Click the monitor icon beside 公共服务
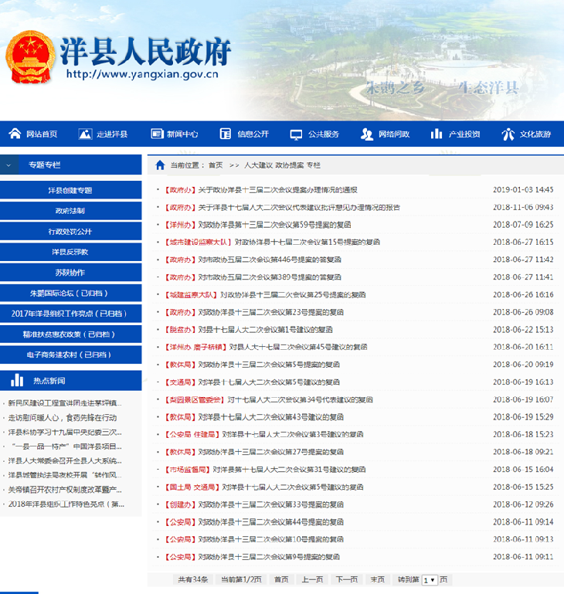The image size is (564, 594). 296,134
